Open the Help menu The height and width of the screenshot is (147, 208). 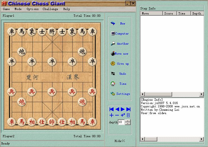[x=66, y=9]
